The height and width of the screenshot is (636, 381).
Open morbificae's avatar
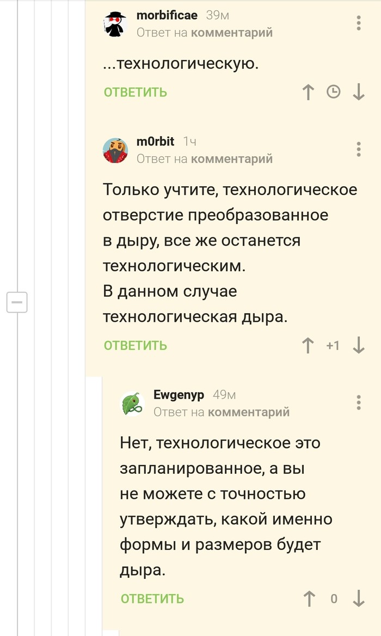(115, 24)
